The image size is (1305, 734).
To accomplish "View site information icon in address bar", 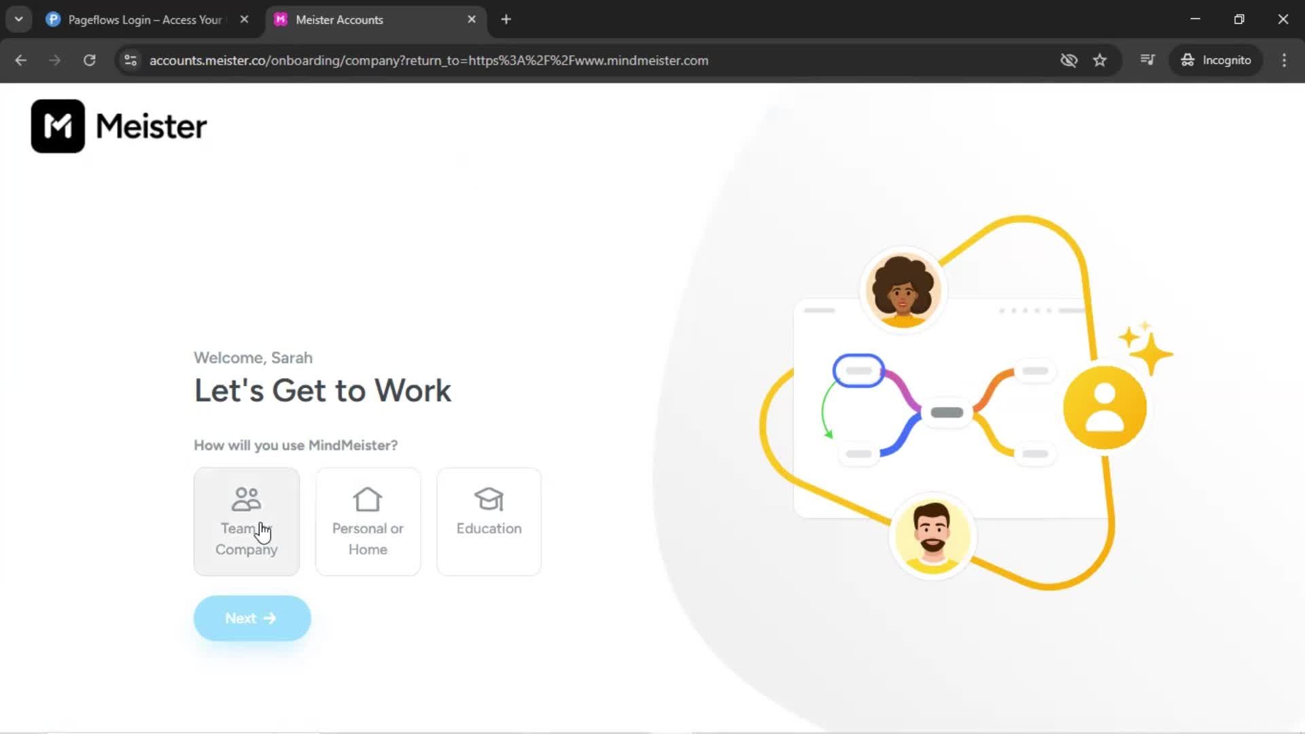I will point(130,60).
